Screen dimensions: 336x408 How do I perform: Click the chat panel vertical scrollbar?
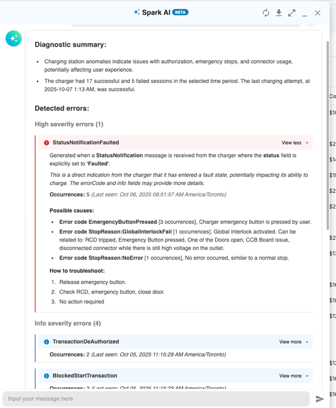click(328, 135)
